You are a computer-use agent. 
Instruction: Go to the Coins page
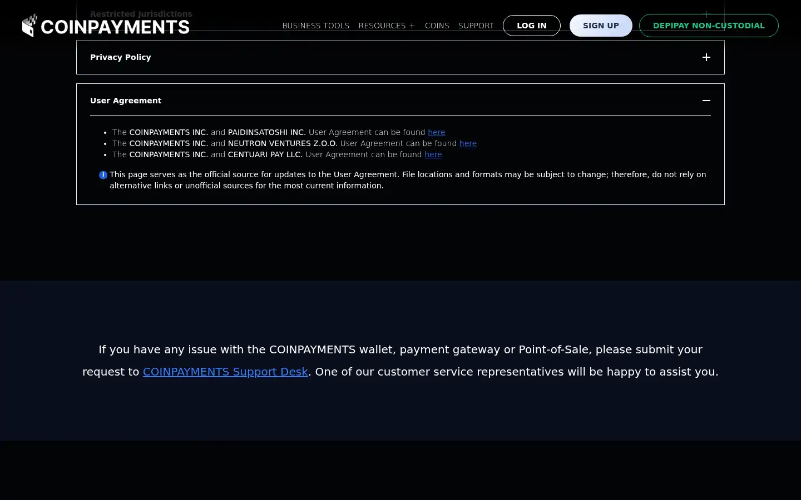click(437, 26)
